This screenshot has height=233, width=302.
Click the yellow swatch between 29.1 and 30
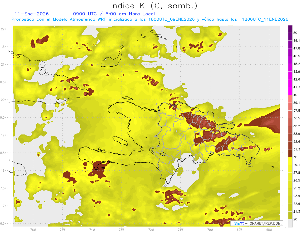coord(290,161)
